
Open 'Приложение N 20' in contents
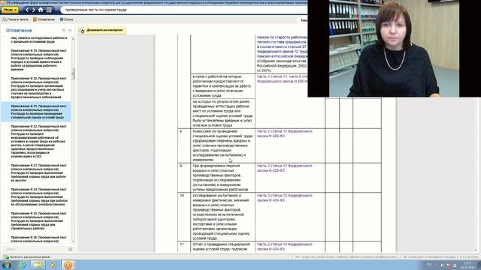38,88
